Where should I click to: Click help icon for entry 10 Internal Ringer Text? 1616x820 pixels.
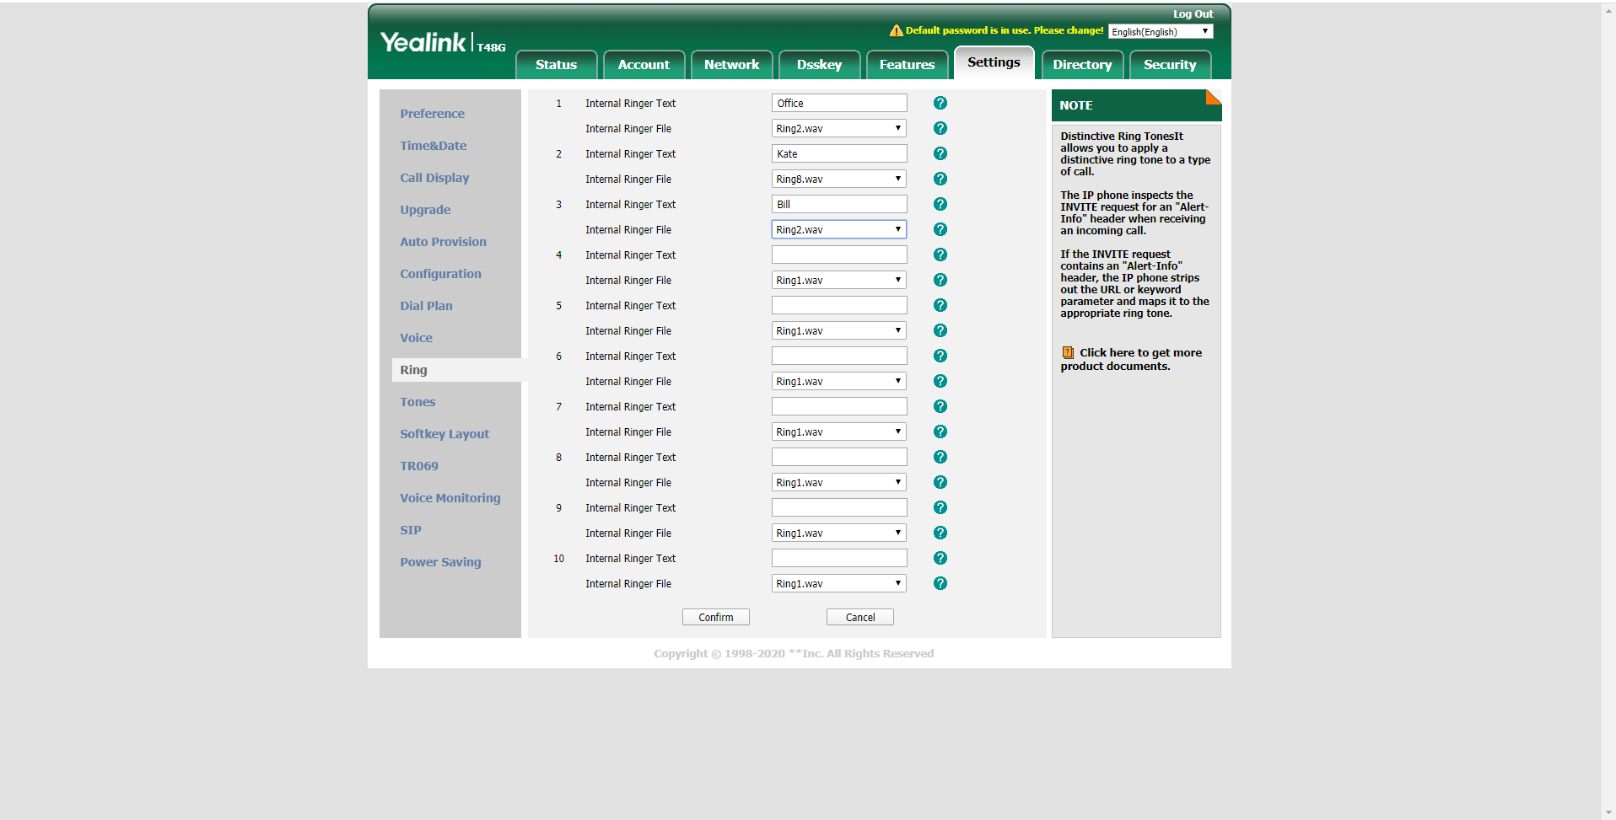(940, 558)
